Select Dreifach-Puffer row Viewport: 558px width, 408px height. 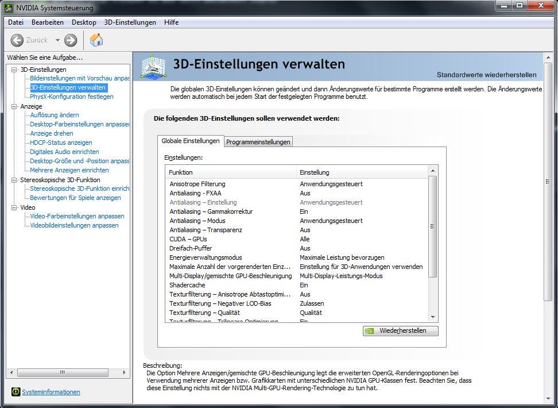point(297,248)
